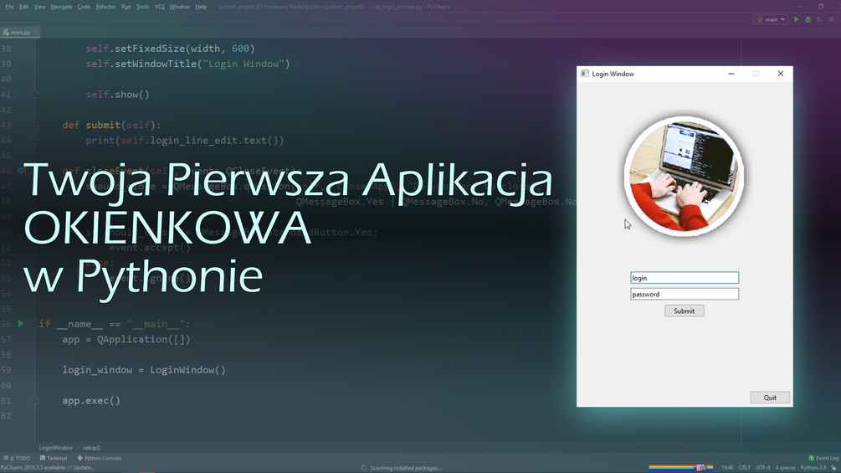Minimize the Login Window
The height and width of the screenshot is (473, 841).
(731, 74)
